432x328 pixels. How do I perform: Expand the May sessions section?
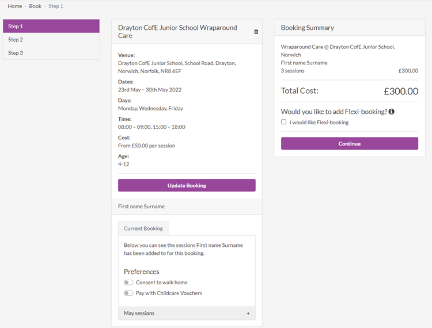point(187,313)
